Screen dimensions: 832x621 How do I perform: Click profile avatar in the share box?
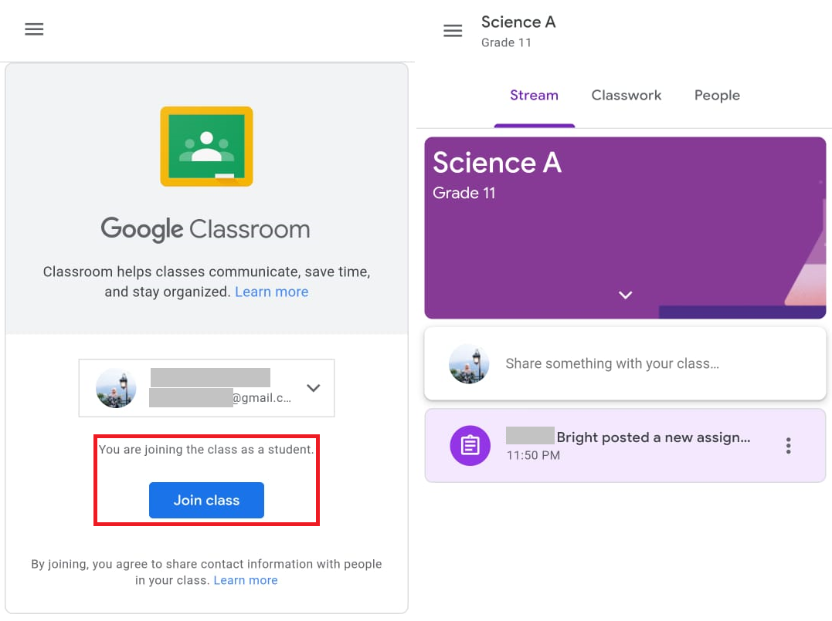(469, 363)
